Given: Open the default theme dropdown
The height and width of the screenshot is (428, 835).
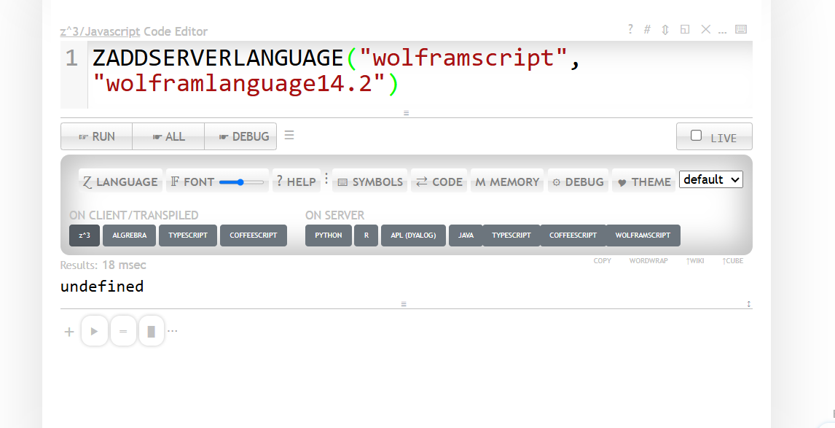Looking at the screenshot, I should click(x=710, y=179).
